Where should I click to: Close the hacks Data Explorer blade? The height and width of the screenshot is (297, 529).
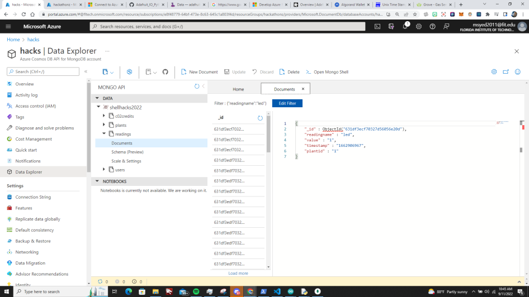click(517, 51)
